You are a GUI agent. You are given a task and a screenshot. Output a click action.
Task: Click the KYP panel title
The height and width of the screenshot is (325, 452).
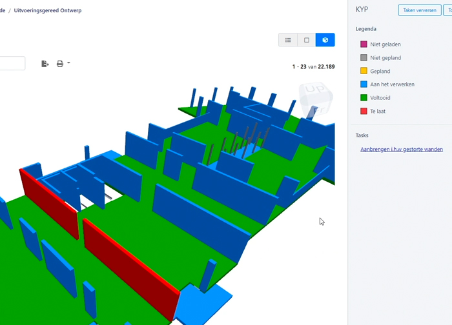[363, 10]
